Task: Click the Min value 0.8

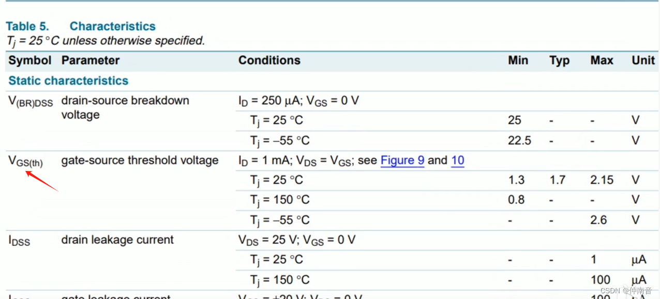Action: (x=516, y=200)
